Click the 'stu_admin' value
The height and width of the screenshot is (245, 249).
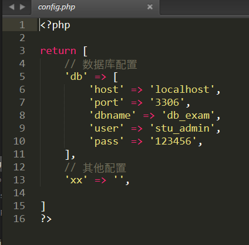pyautogui.click(x=182, y=129)
